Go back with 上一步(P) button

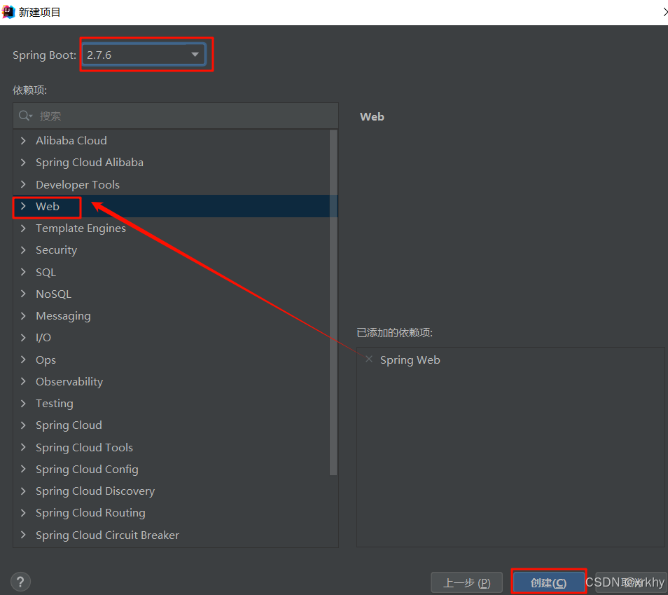coord(467,582)
